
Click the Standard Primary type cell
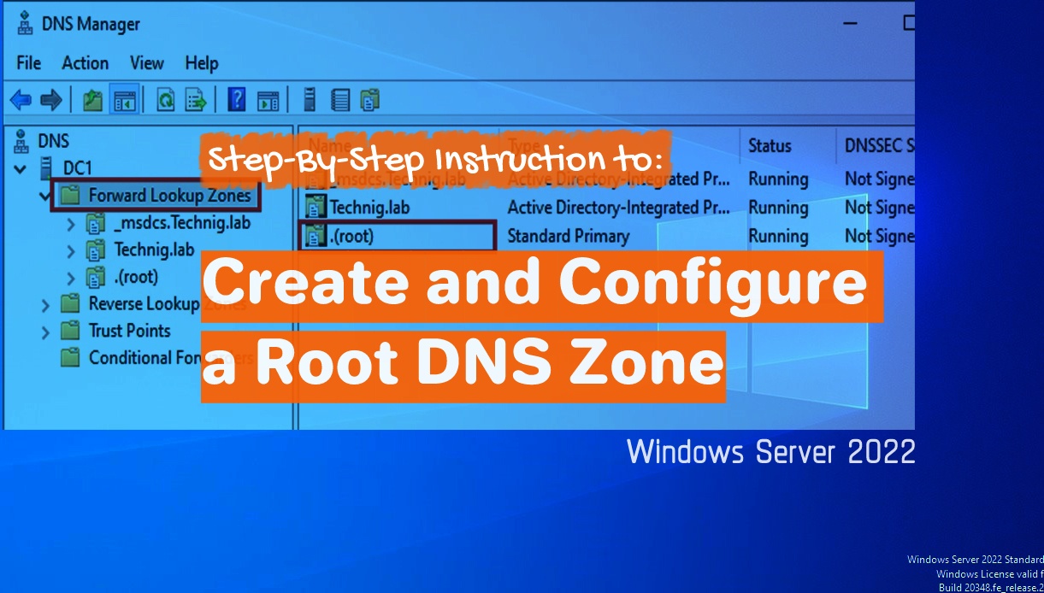click(568, 236)
